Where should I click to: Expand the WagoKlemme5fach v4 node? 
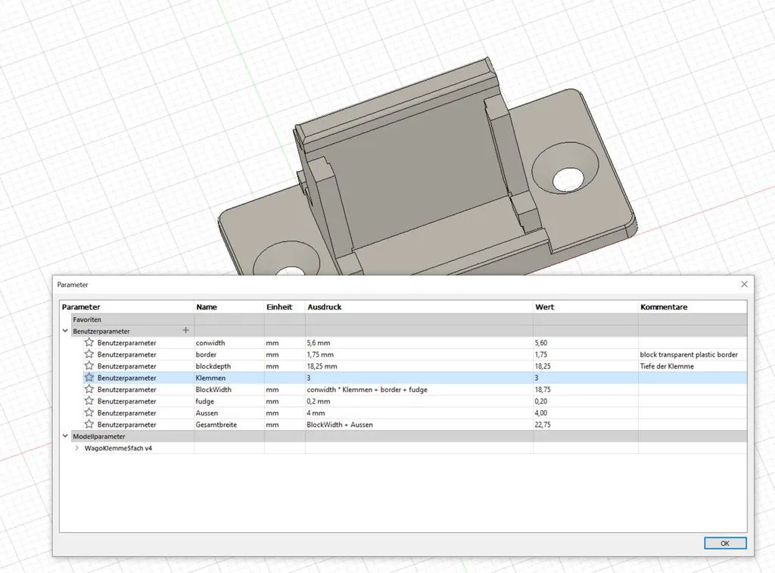click(x=76, y=448)
